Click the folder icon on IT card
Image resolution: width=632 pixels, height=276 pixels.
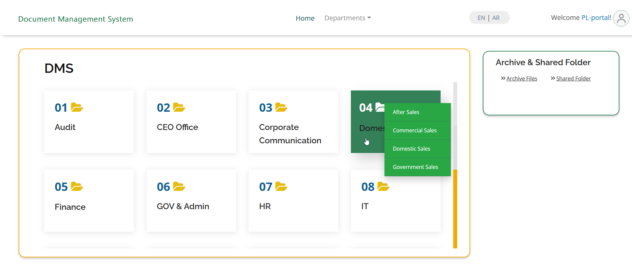383,187
